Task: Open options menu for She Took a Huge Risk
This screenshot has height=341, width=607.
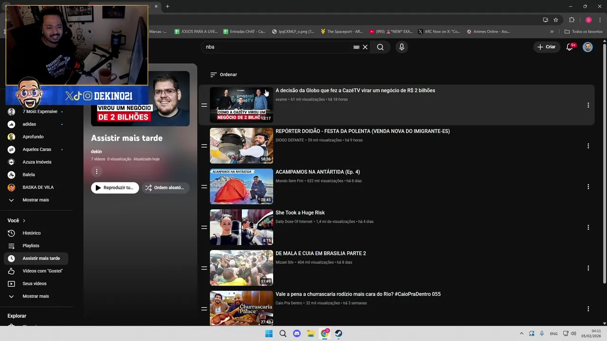Action: (x=588, y=227)
